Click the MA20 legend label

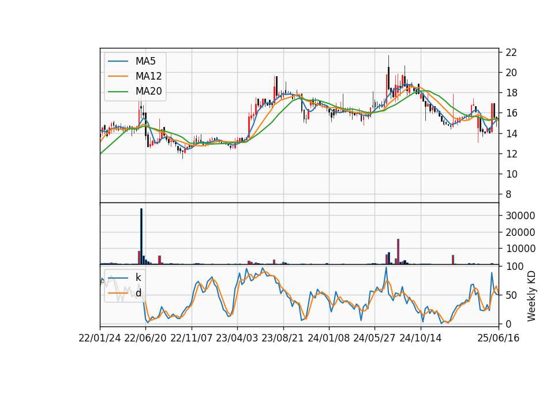[x=148, y=92]
